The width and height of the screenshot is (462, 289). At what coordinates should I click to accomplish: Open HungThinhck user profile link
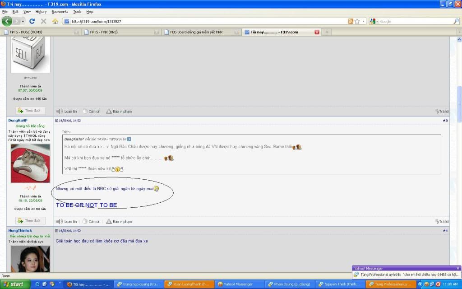20,231
